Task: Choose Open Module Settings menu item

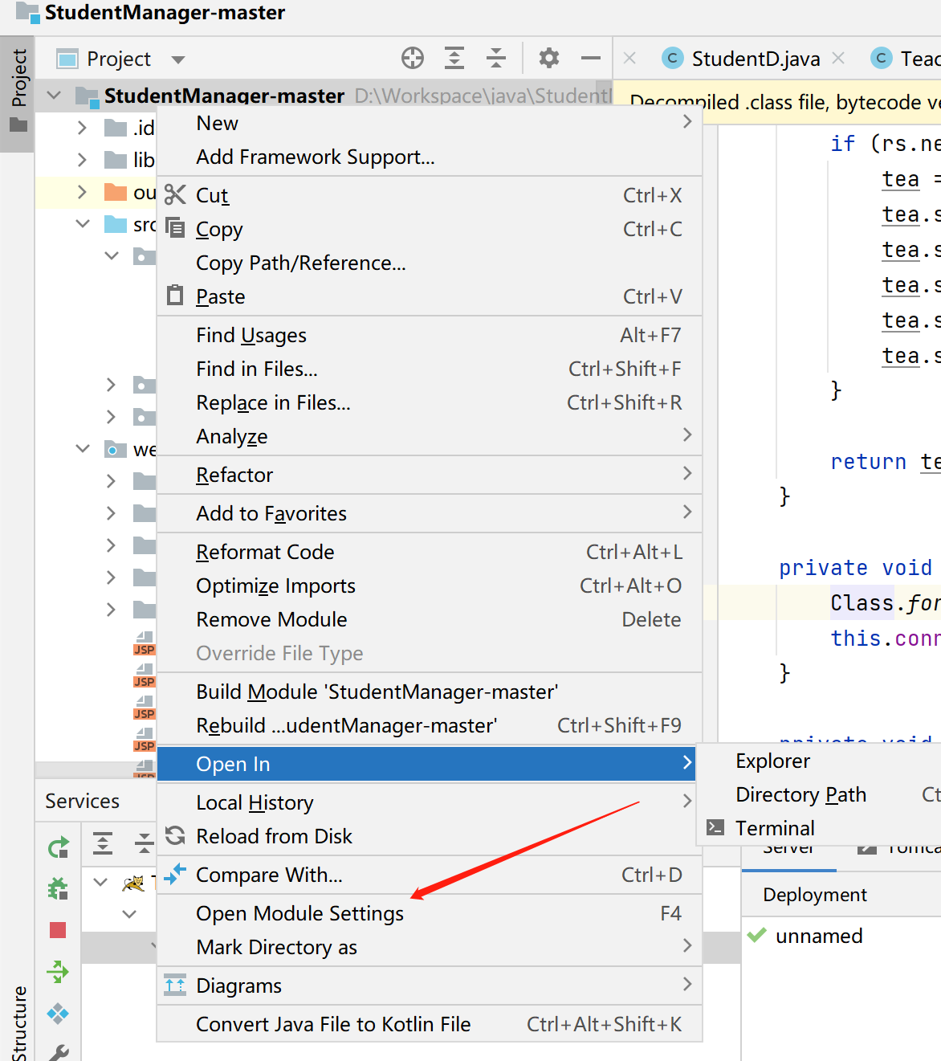Action: (x=430, y=913)
